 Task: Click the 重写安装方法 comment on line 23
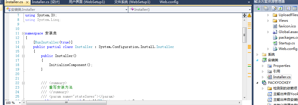pyautogui.click(x=61, y=88)
